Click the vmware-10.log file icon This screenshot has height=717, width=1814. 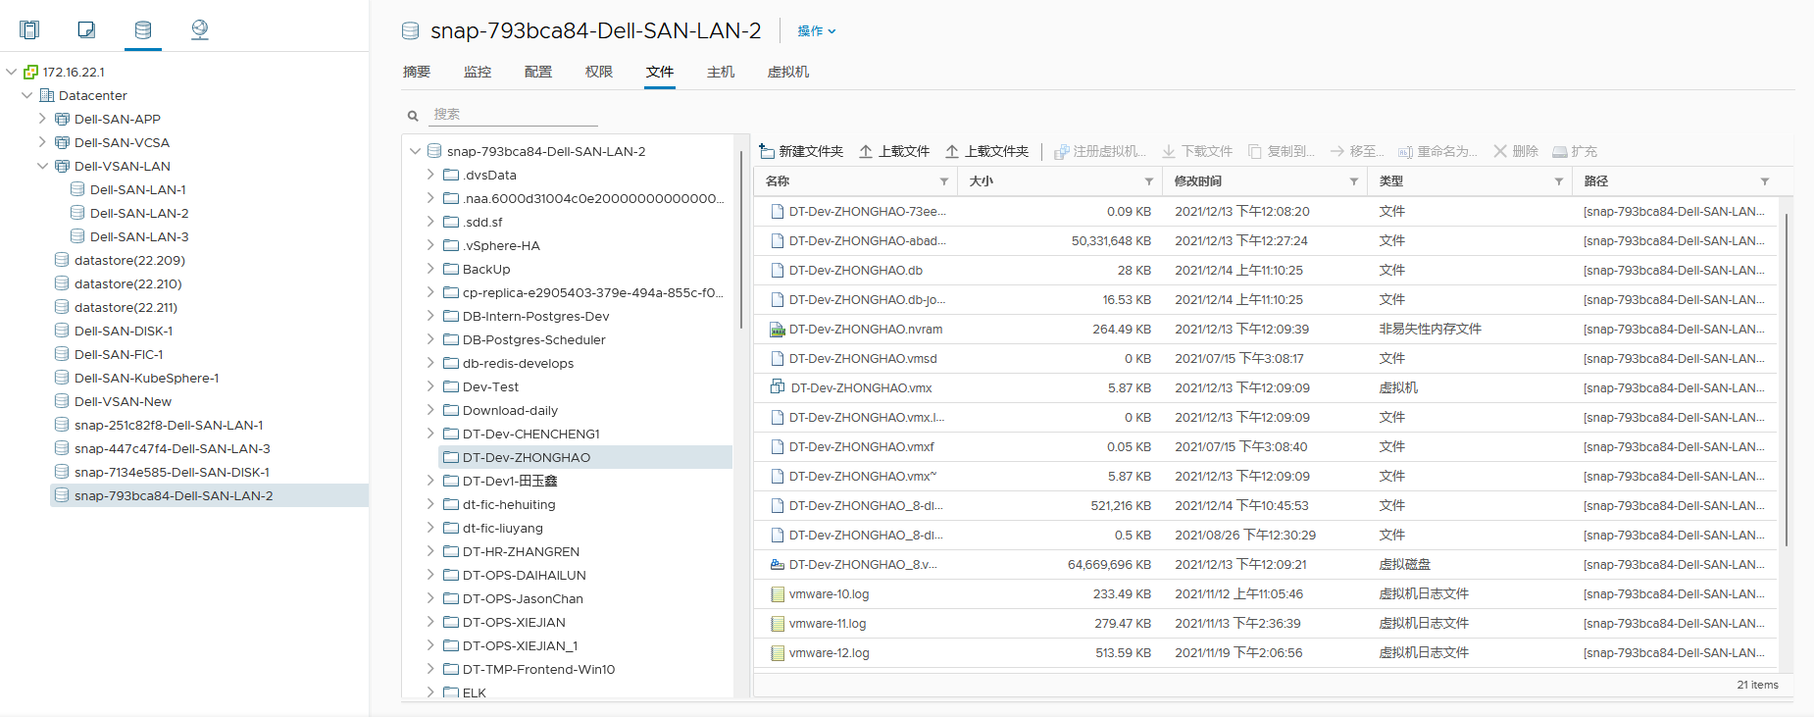coord(778,594)
